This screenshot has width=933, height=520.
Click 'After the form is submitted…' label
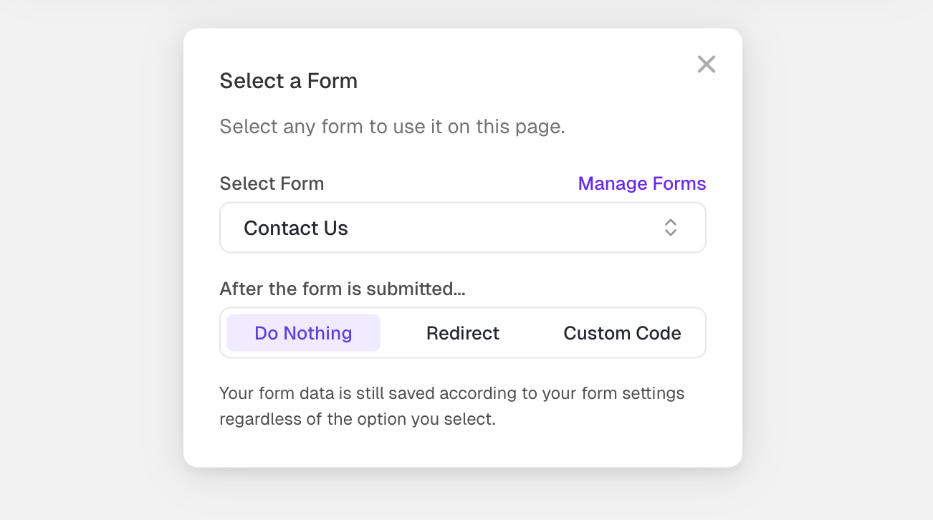(342, 289)
